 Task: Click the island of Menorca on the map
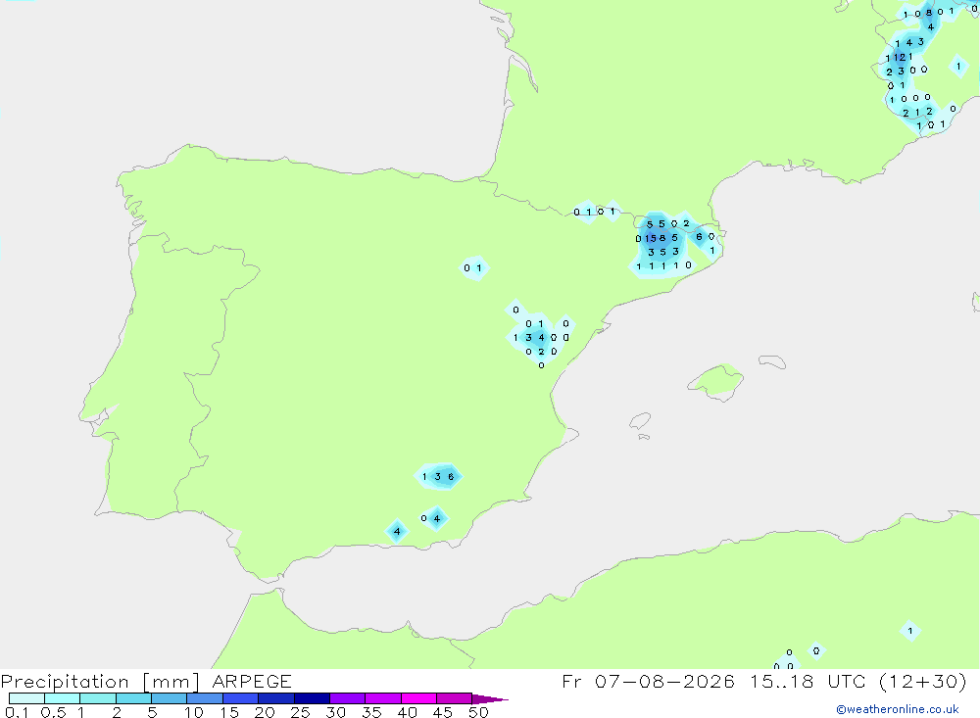click(772, 361)
